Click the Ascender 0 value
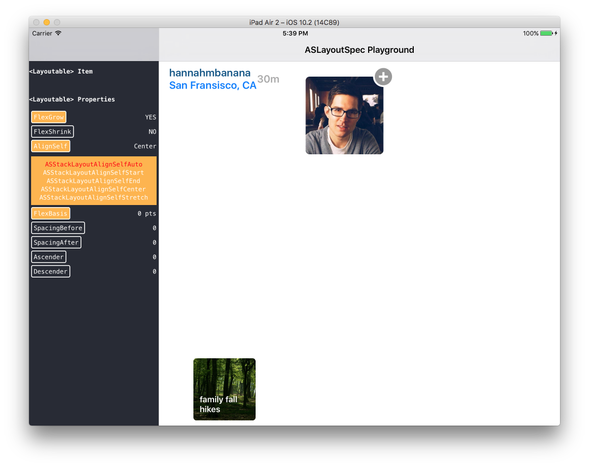589x467 pixels. (x=155, y=257)
